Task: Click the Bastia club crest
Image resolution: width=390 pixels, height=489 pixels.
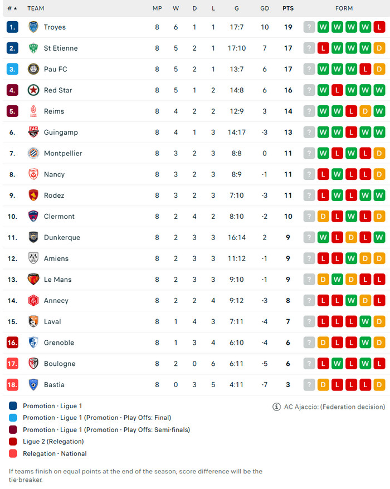Action: (33, 385)
